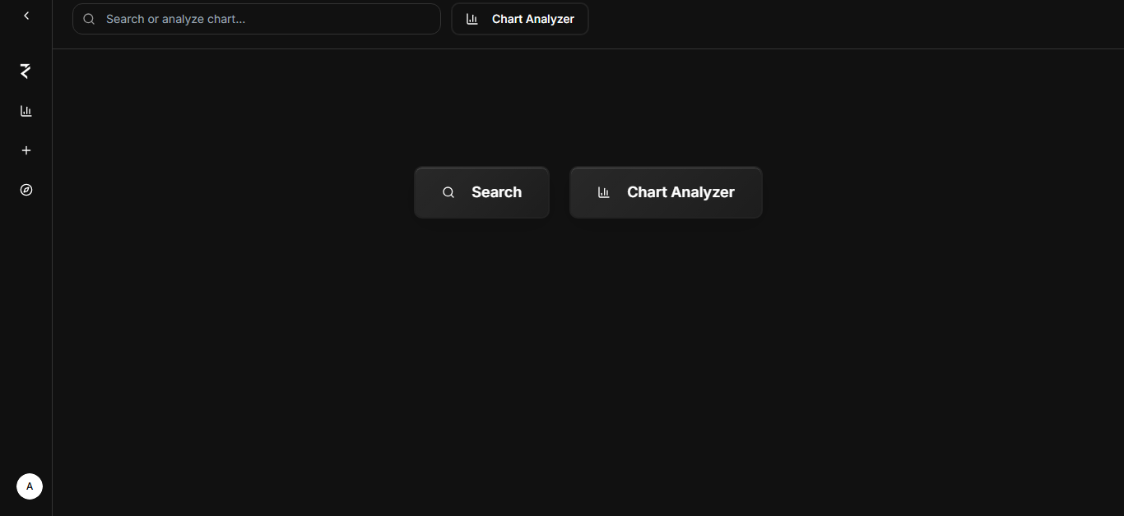Navigate to analytics via the sidebar chart icon

[x=26, y=111]
